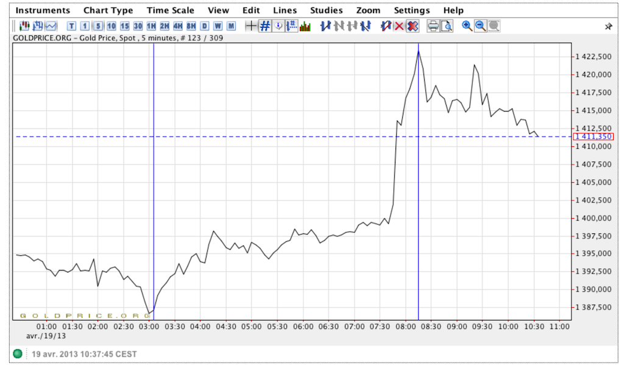Toggle the grid display button
The height and width of the screenshot is (365, 624).
point(265,26)
